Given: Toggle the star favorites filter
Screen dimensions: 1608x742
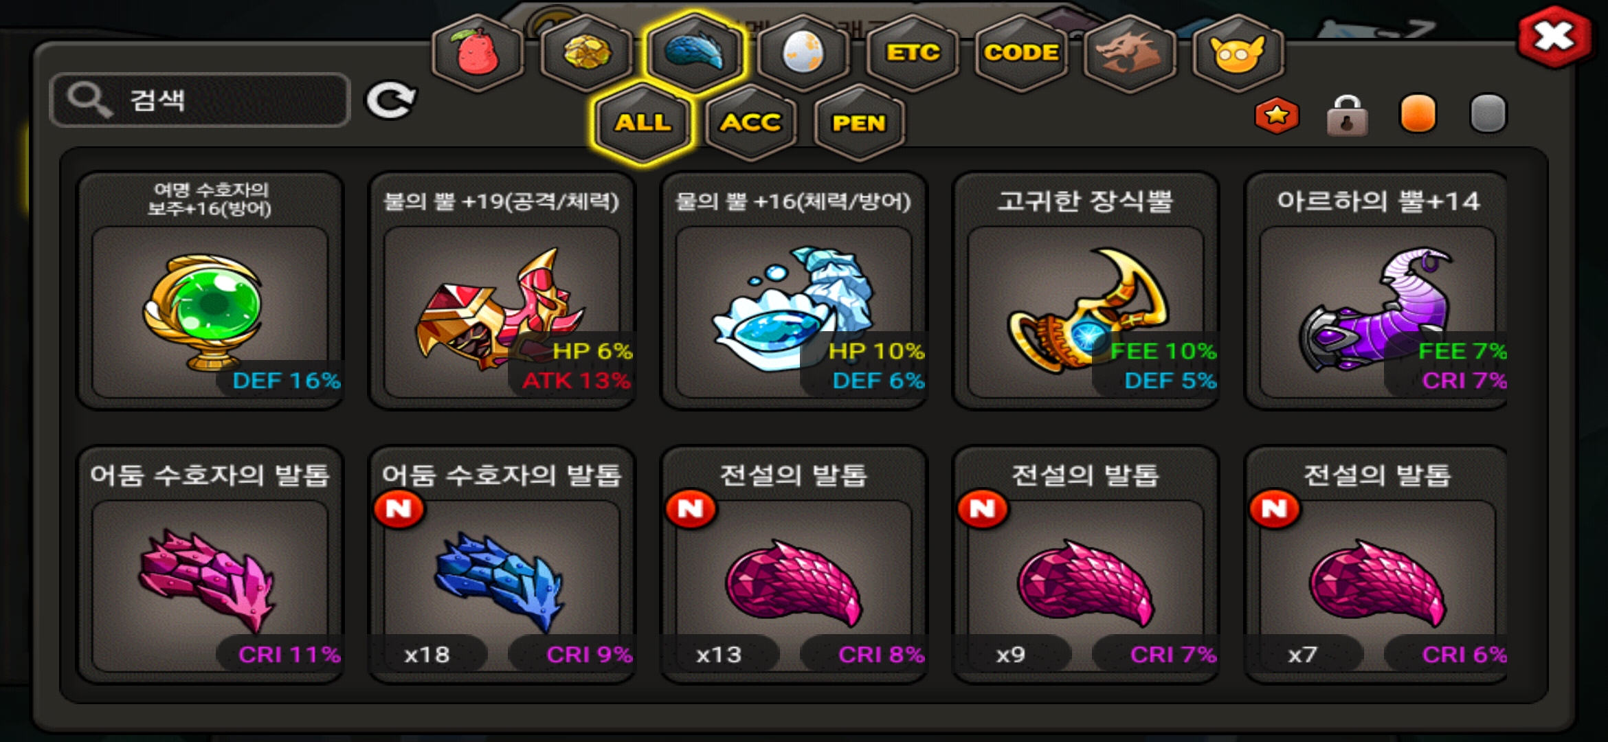Looking at the screenshot, I should tap(1277, 115).
